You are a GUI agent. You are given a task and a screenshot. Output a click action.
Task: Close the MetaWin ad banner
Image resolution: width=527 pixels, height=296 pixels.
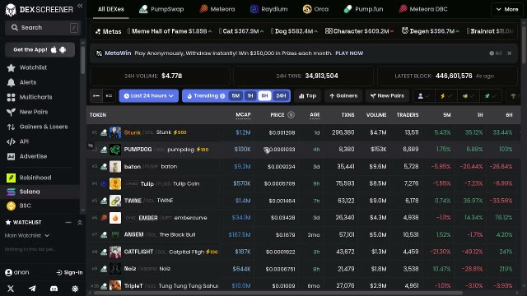[510, 53]
